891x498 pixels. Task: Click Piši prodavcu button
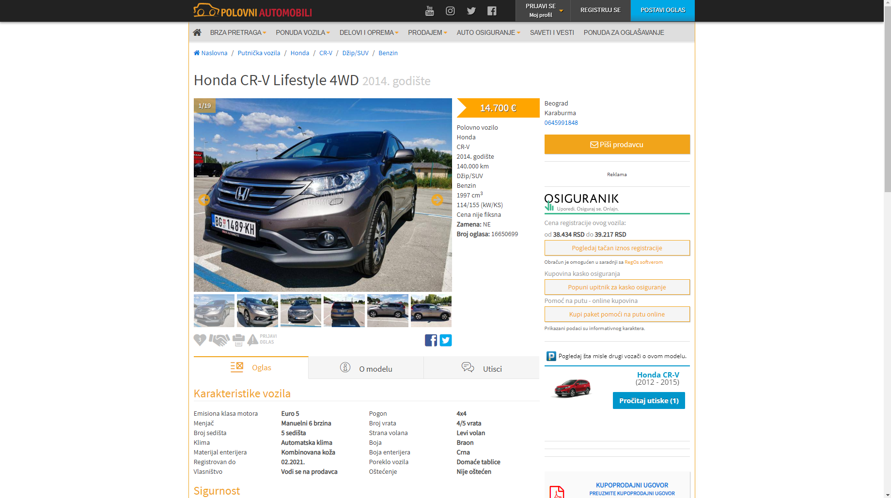[x=617, y=144]
